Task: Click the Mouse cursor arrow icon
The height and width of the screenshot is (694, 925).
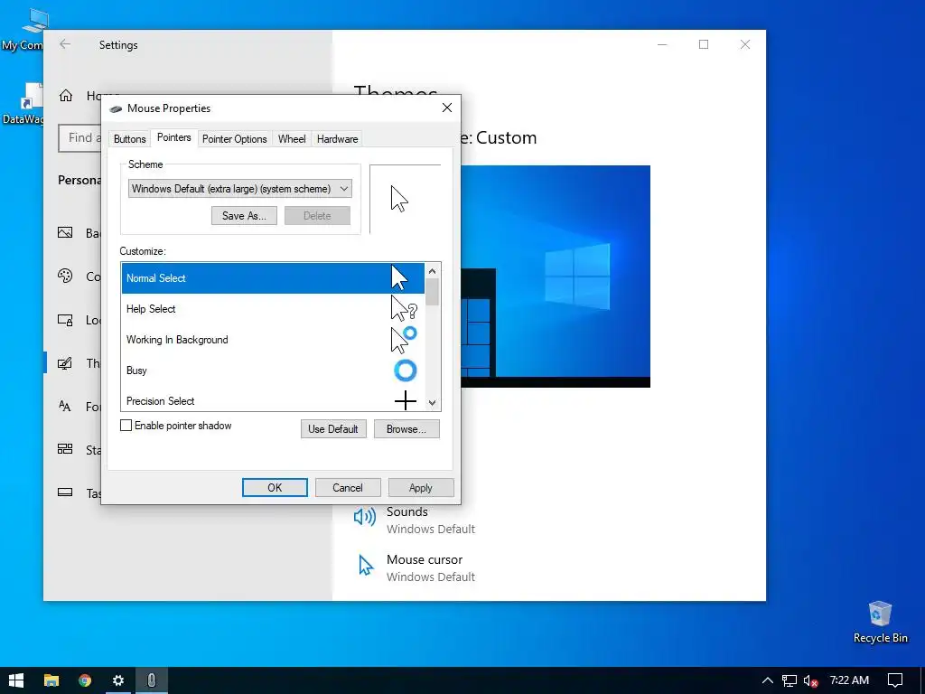Action: pyautogui.click(x=366, y=566)
